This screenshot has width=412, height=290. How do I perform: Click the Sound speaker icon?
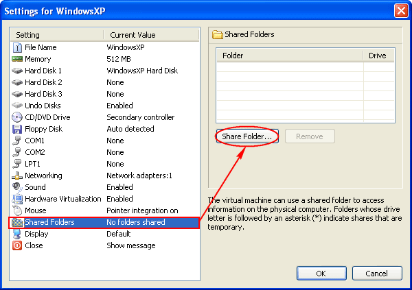click(x=17, y=187)
